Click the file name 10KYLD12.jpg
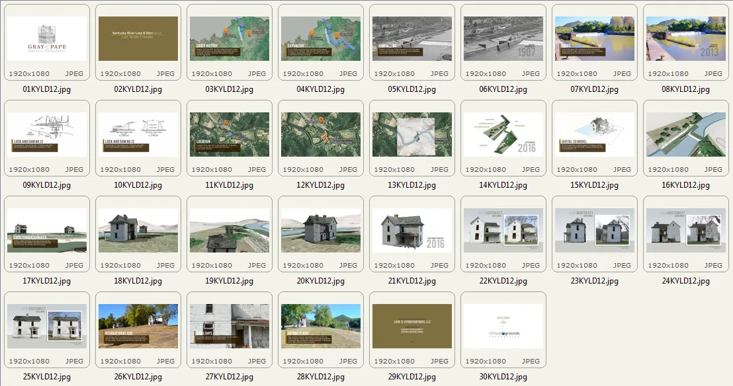The height and width of the screenshot is (386, 733). (138, 185)
